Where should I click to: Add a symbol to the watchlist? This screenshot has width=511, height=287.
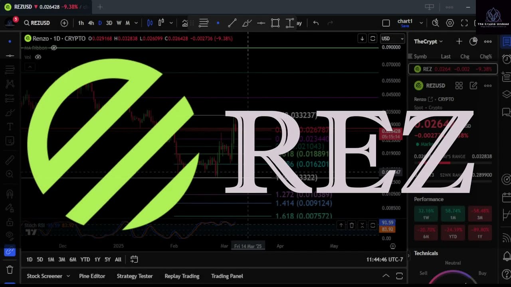coord(459,41)
